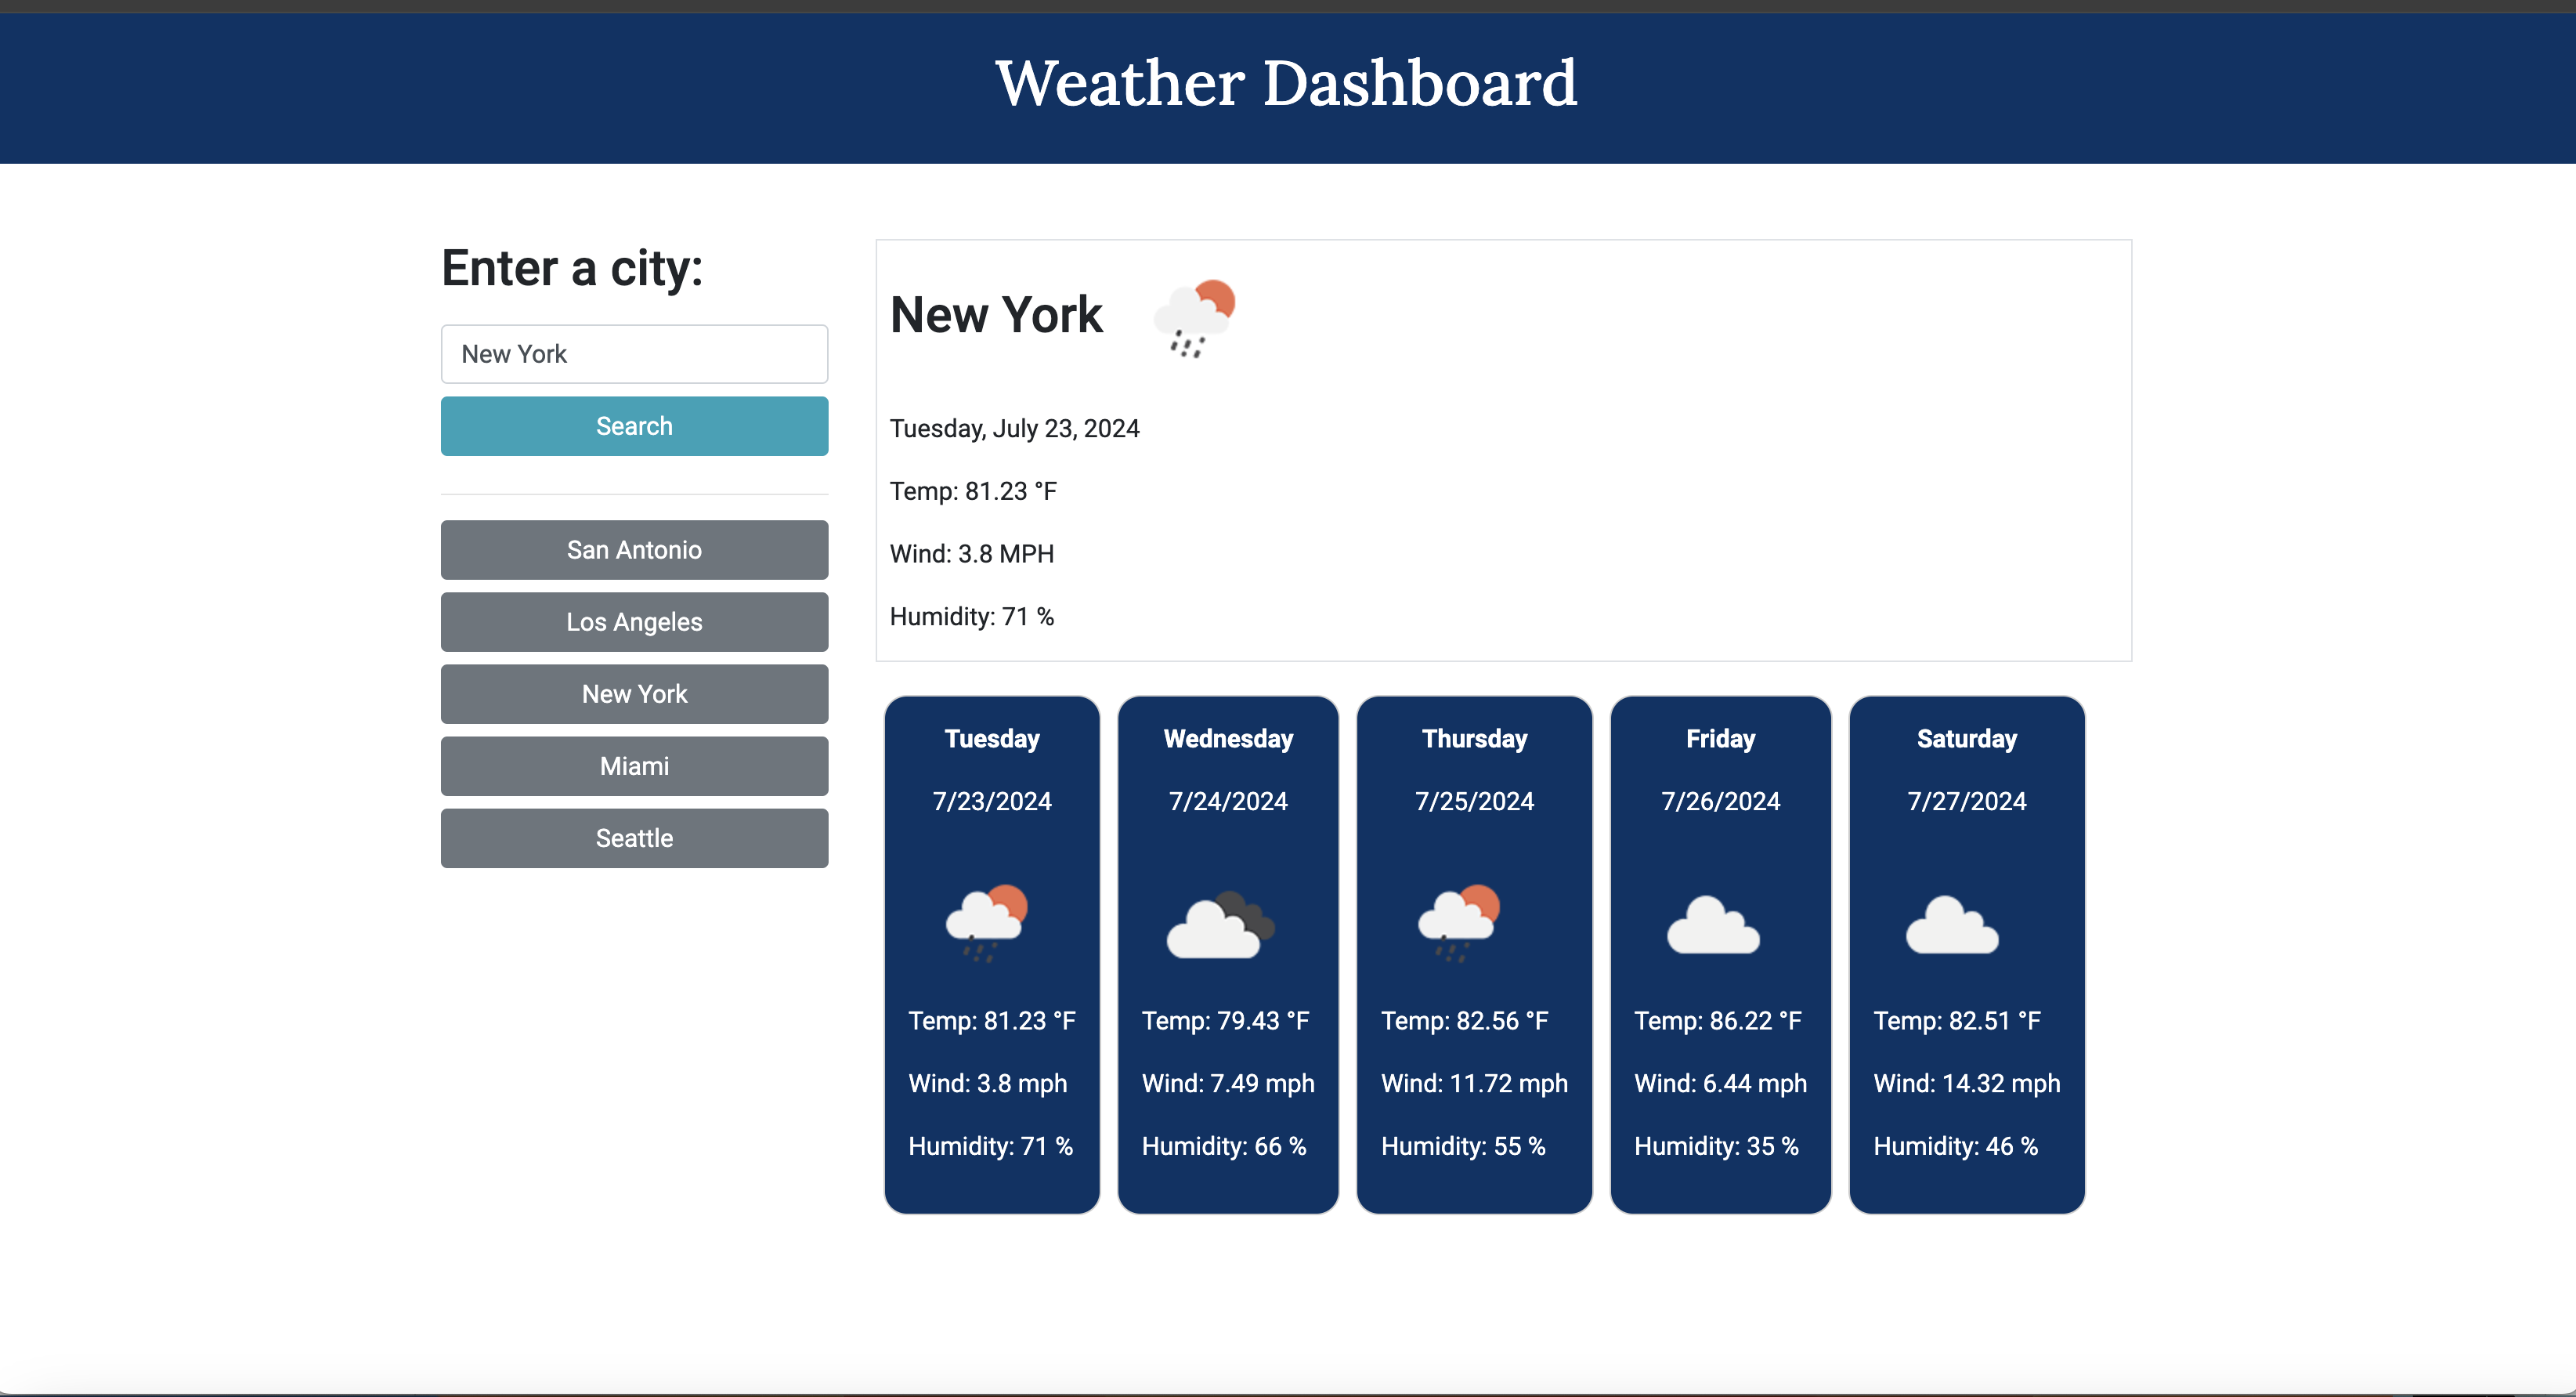Open Miami weather from history list
This screenshot has height=1397, width=2576.
click(634, 765)
